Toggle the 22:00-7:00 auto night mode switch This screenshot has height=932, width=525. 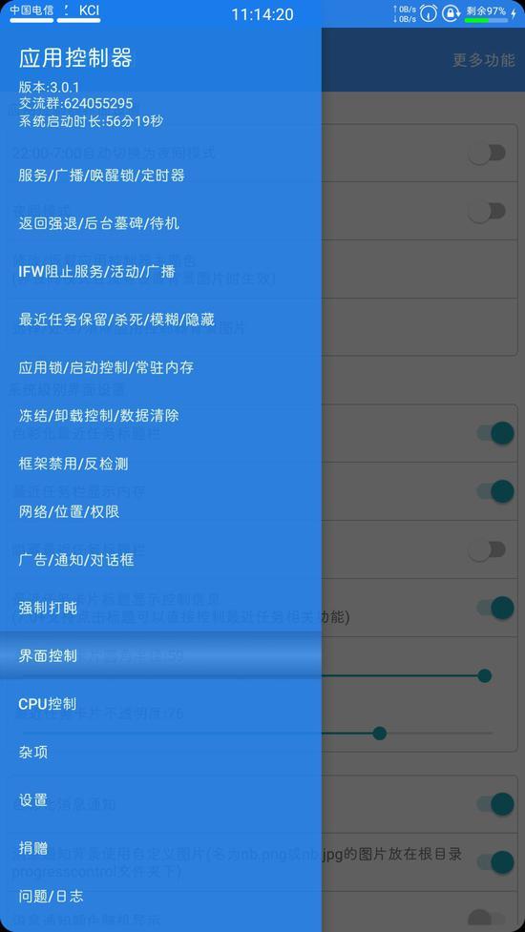(x=487, y=154)
